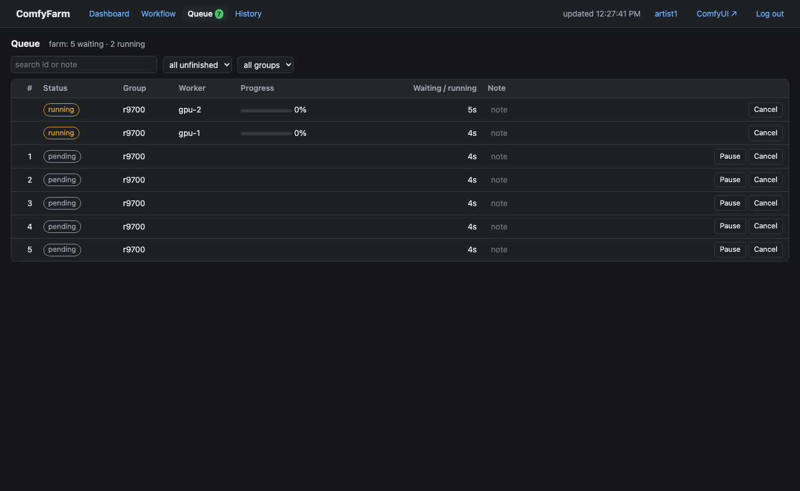Switch to the Workflow tab
Image resolution: width=800 pixels, height=491 pixels.
[x=158, y=14]
